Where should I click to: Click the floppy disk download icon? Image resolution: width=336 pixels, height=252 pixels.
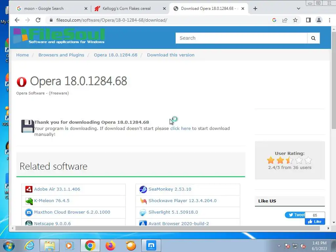[28, 126]
